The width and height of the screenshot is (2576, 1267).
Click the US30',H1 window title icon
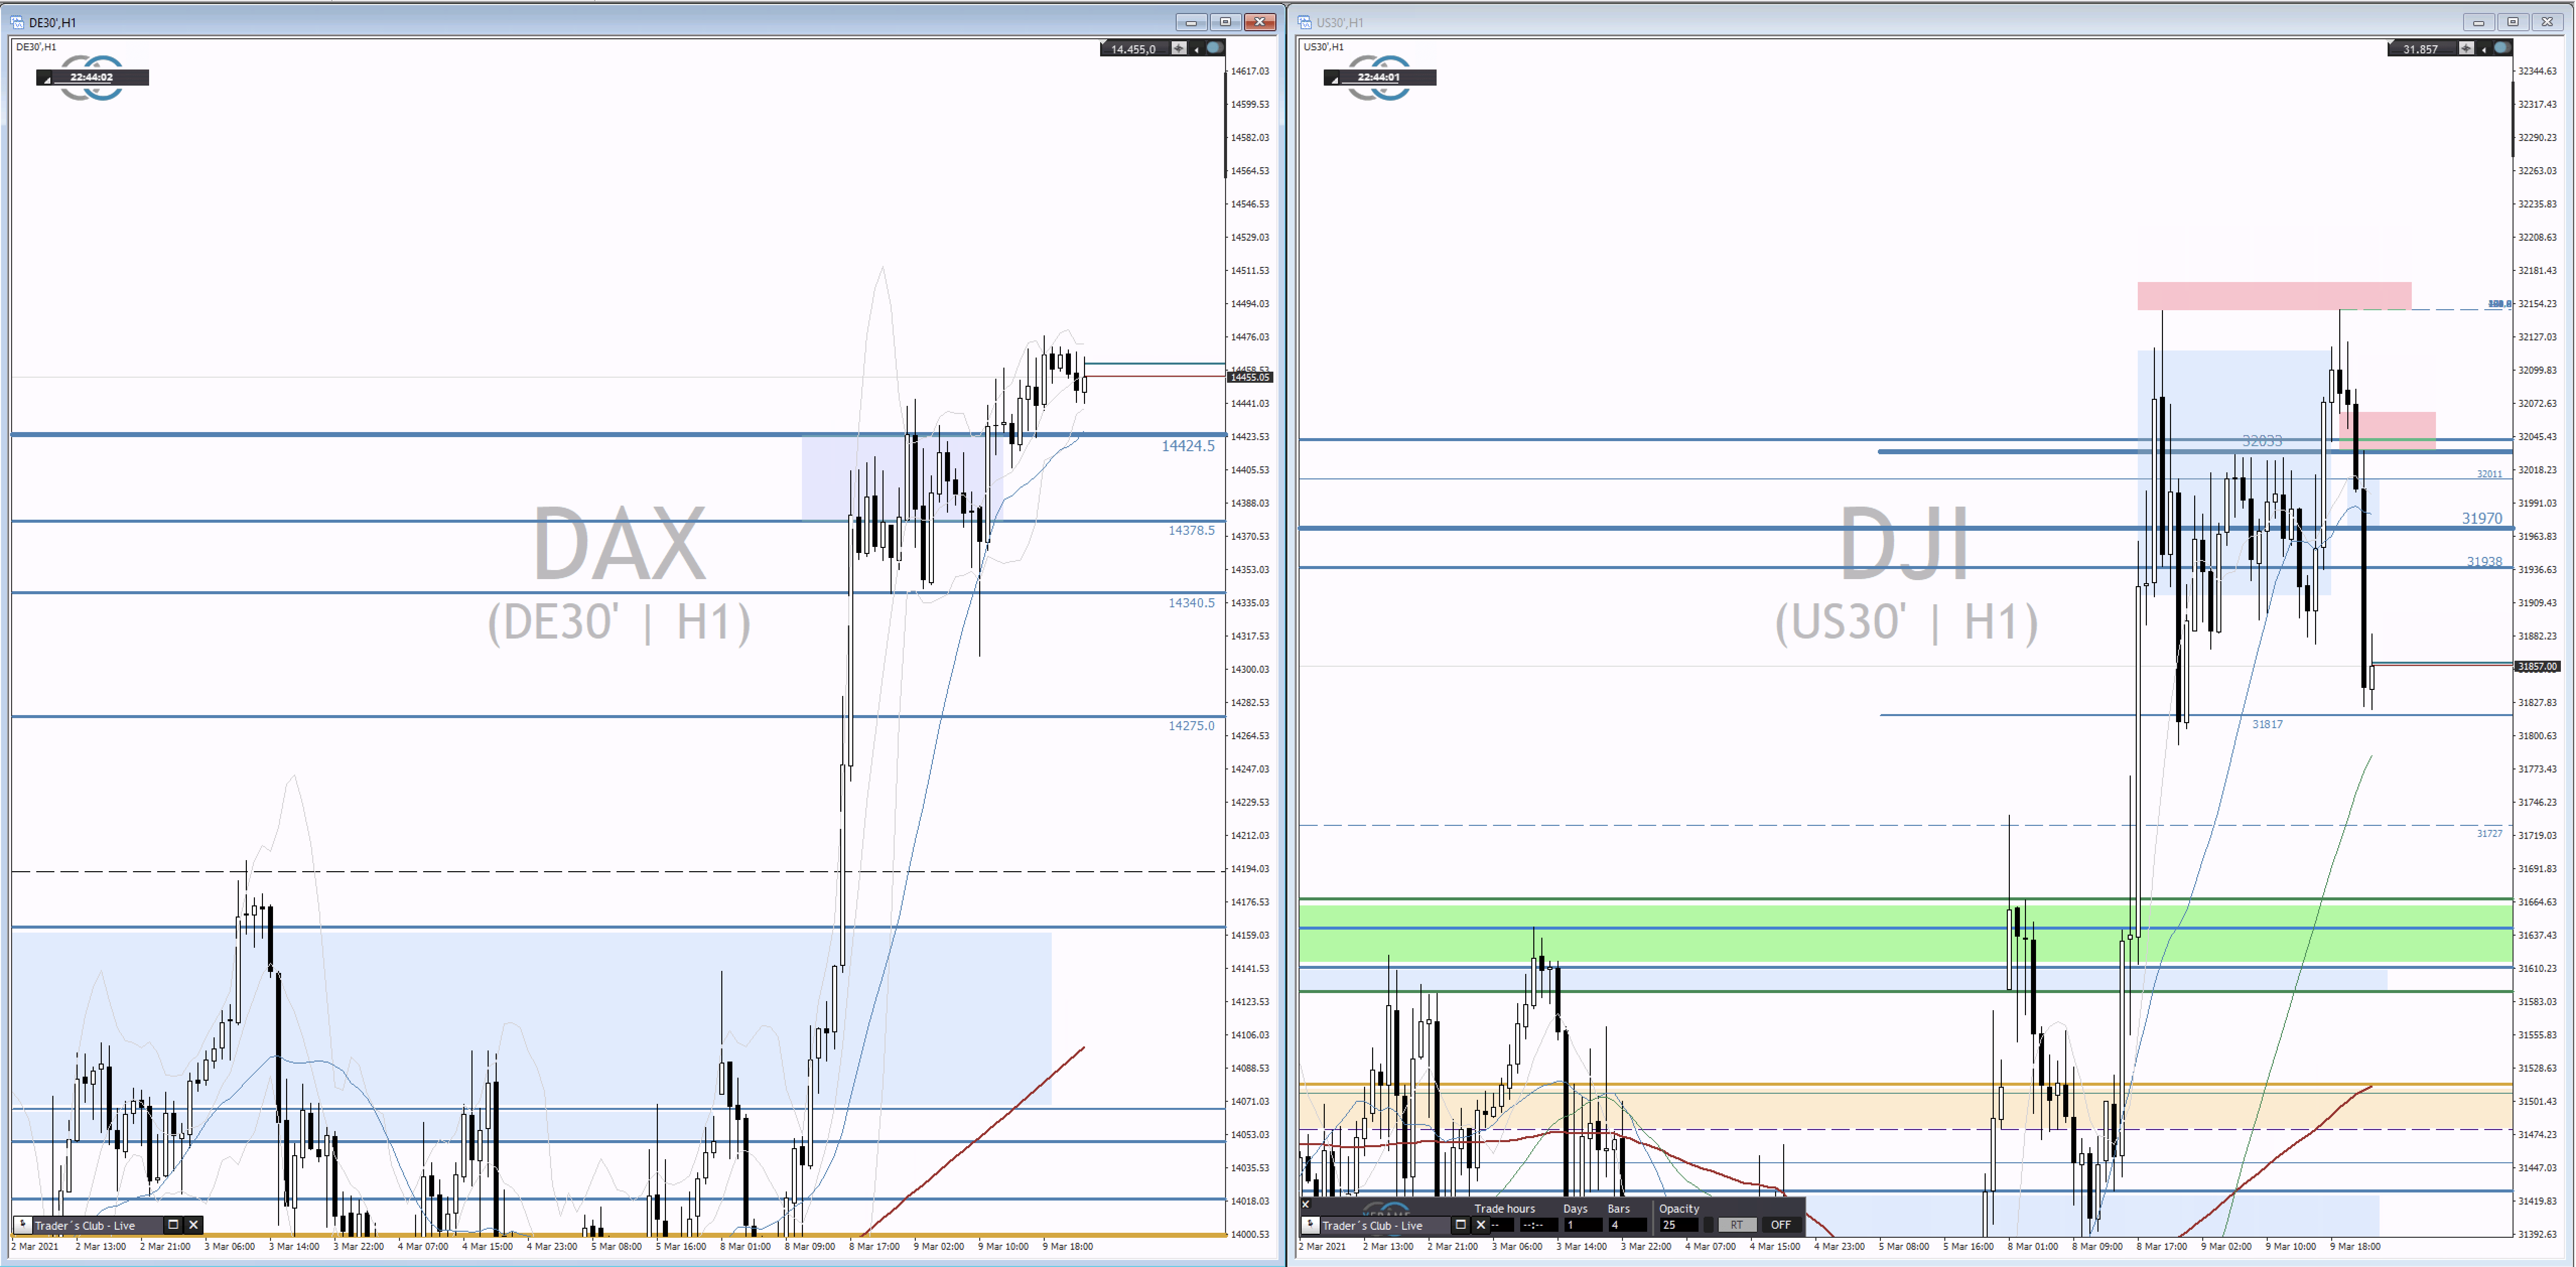pyautogui.click(x=1304, y=21)
